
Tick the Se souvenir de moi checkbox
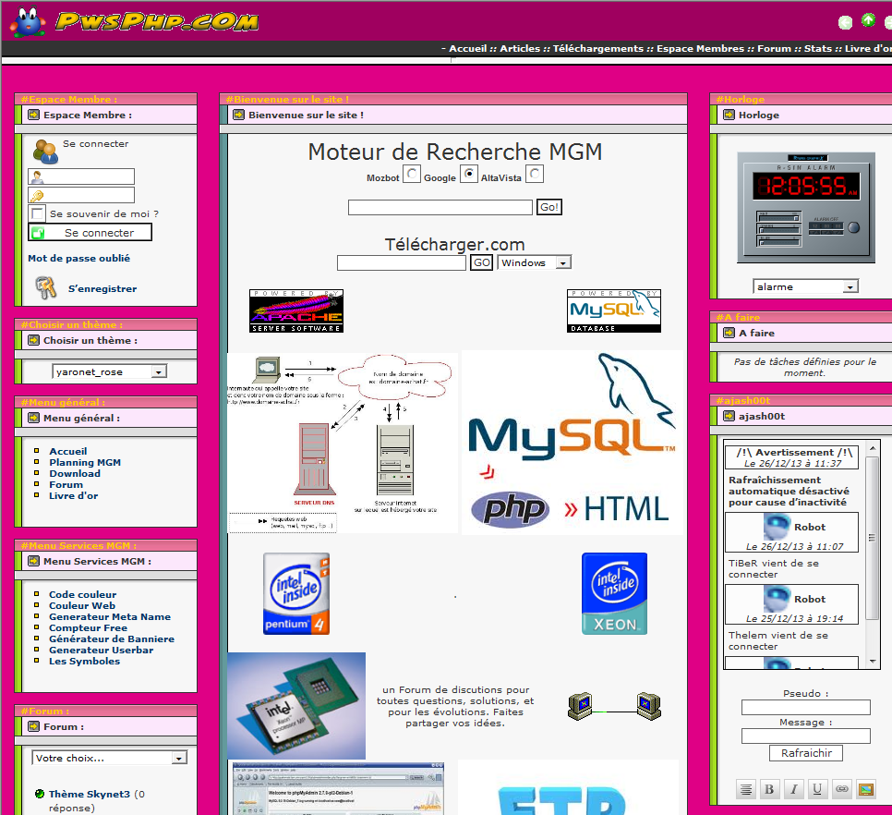click(x=37, y=213)
